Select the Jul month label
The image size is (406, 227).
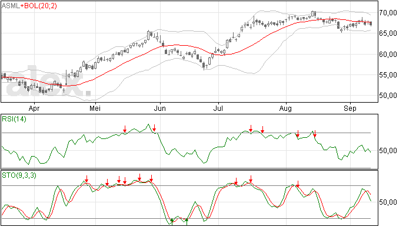218,109
